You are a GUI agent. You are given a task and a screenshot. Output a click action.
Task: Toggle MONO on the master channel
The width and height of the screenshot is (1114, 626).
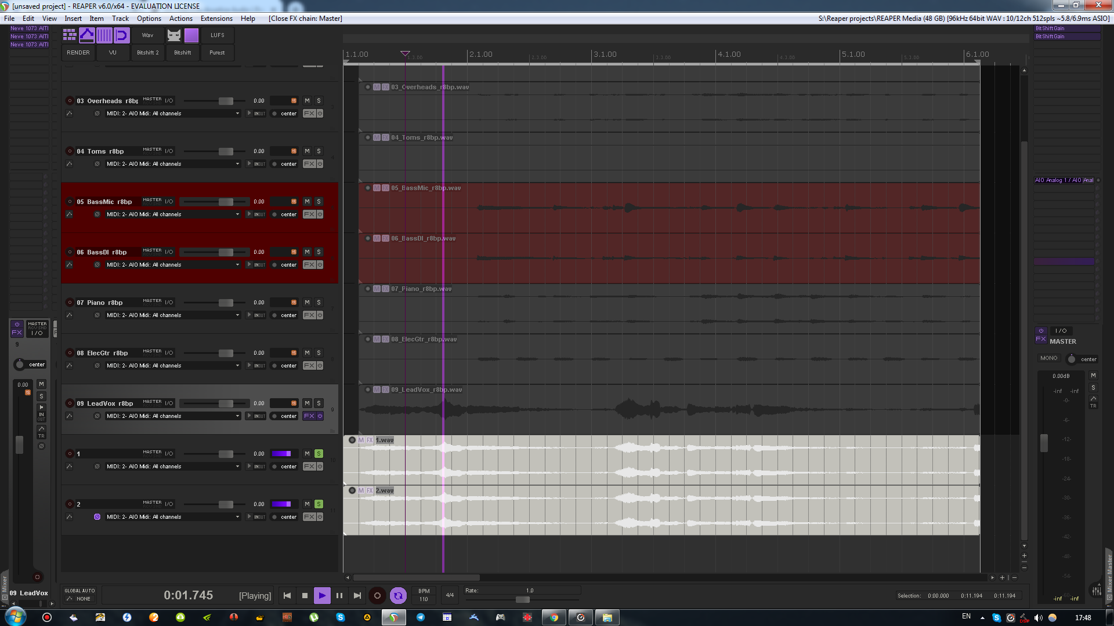(1049, 358)
